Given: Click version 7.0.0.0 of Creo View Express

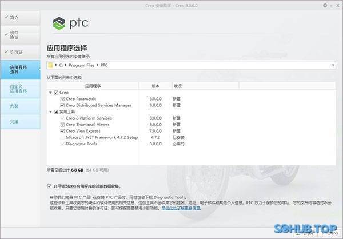Looking at the screenshot, I should [155, 131].
